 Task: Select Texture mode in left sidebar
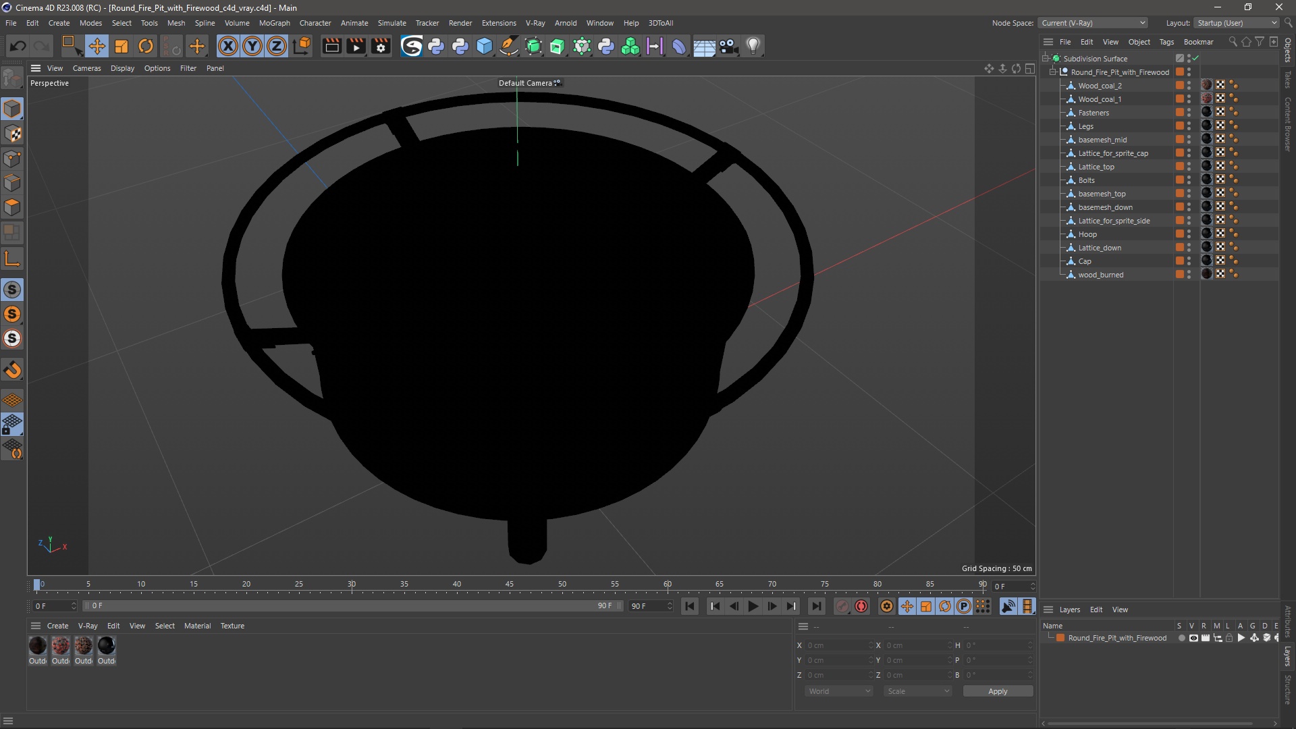point(12,134)
